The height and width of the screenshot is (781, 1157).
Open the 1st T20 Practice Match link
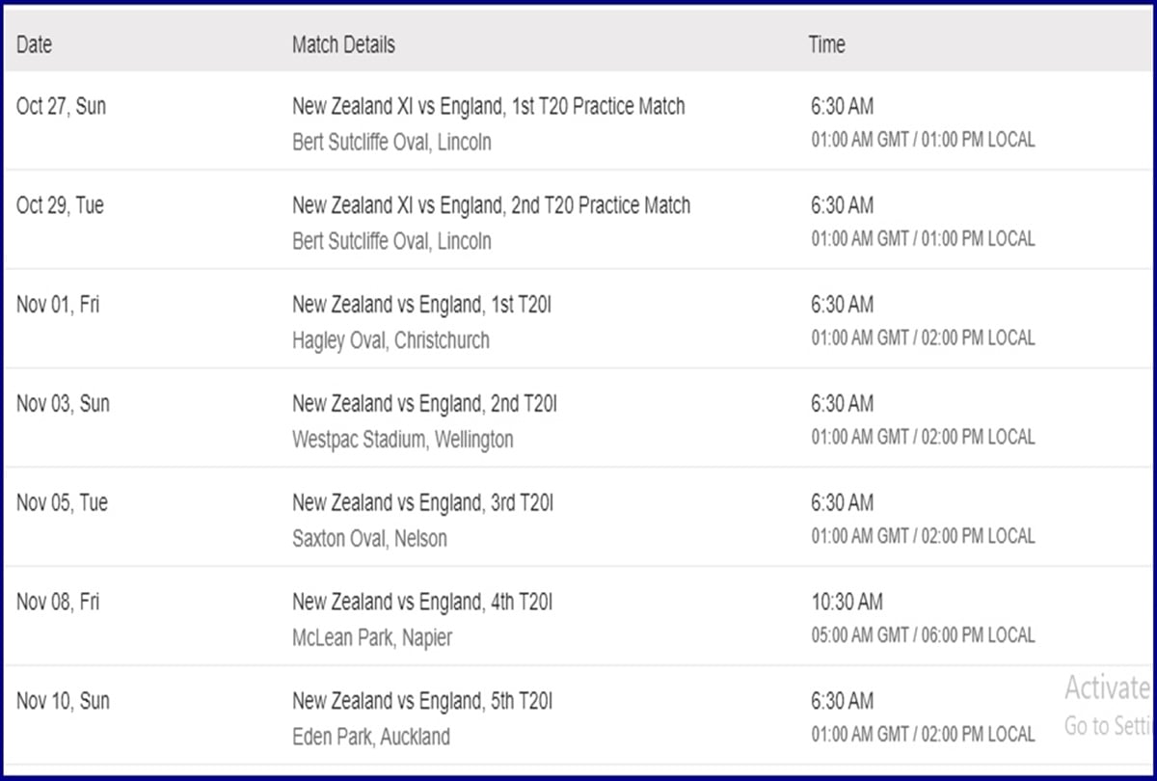[x=489, y=106]
